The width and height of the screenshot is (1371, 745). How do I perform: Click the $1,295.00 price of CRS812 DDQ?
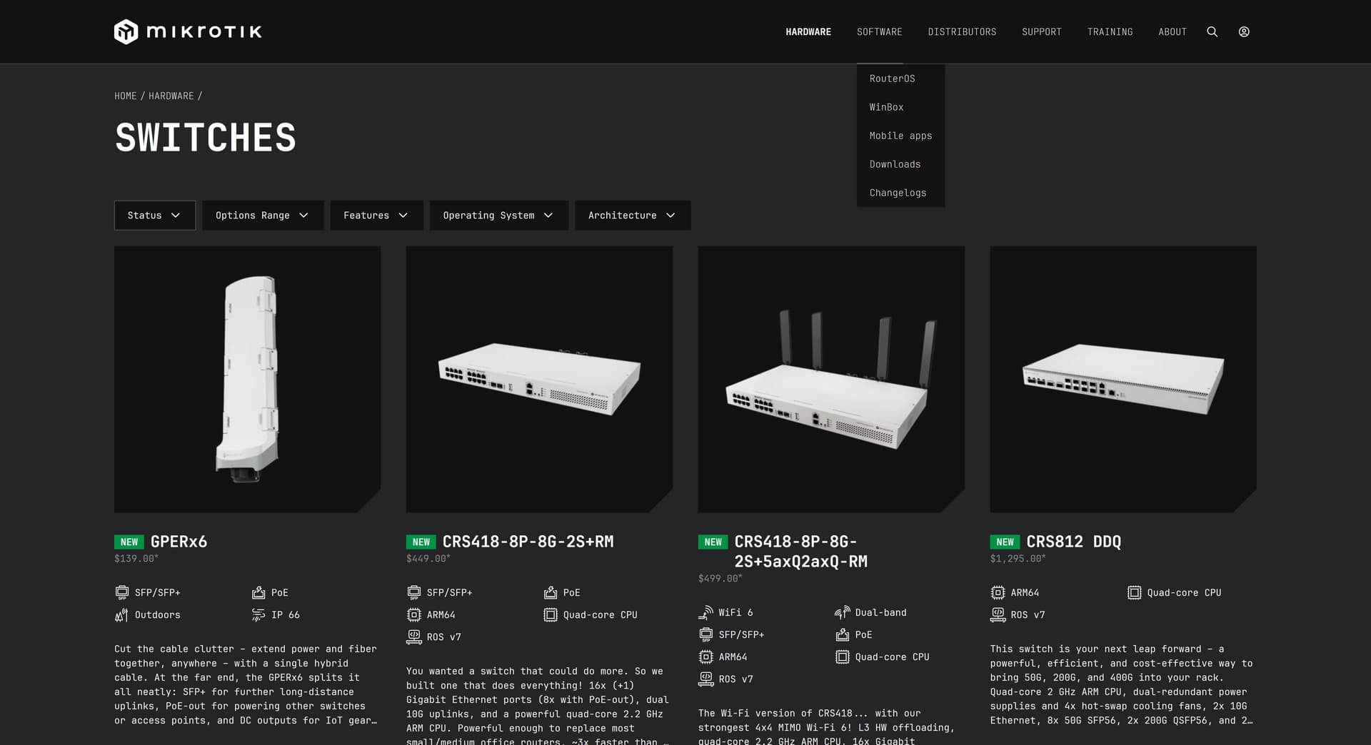(1018, 559)
